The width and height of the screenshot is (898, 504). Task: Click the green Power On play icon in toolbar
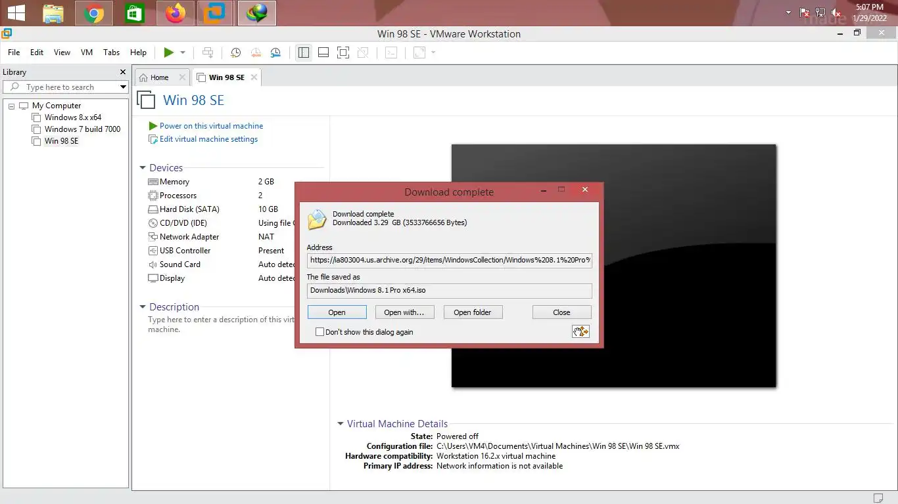[169, 52]
